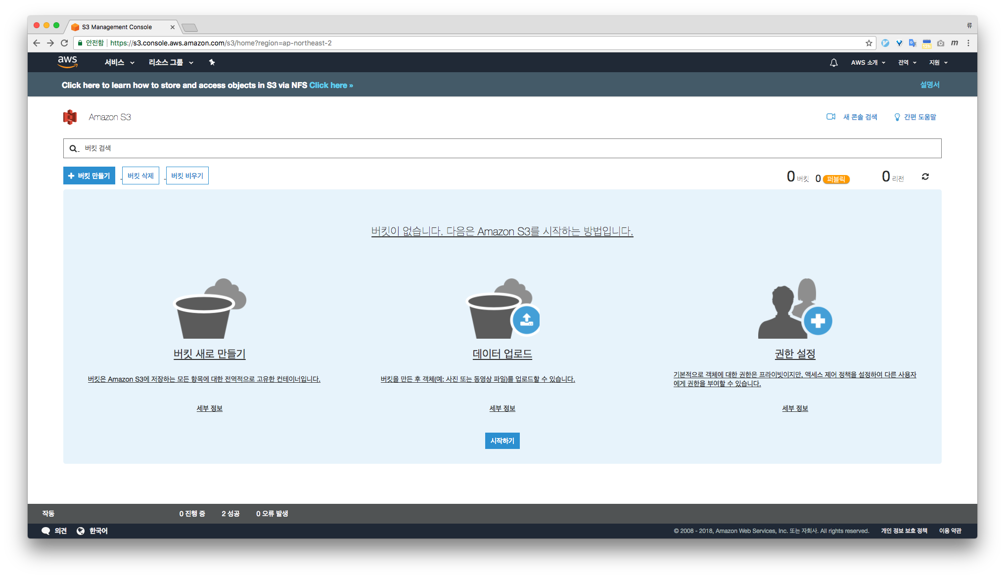Viewport: 1005px width, 578px height.
Task: Open the 지원 support menu
Action: point(938,63)
